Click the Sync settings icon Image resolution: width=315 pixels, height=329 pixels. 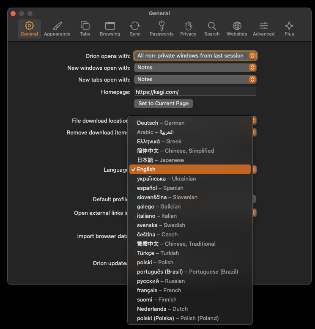pyautogui.click(x=135, y=29)
